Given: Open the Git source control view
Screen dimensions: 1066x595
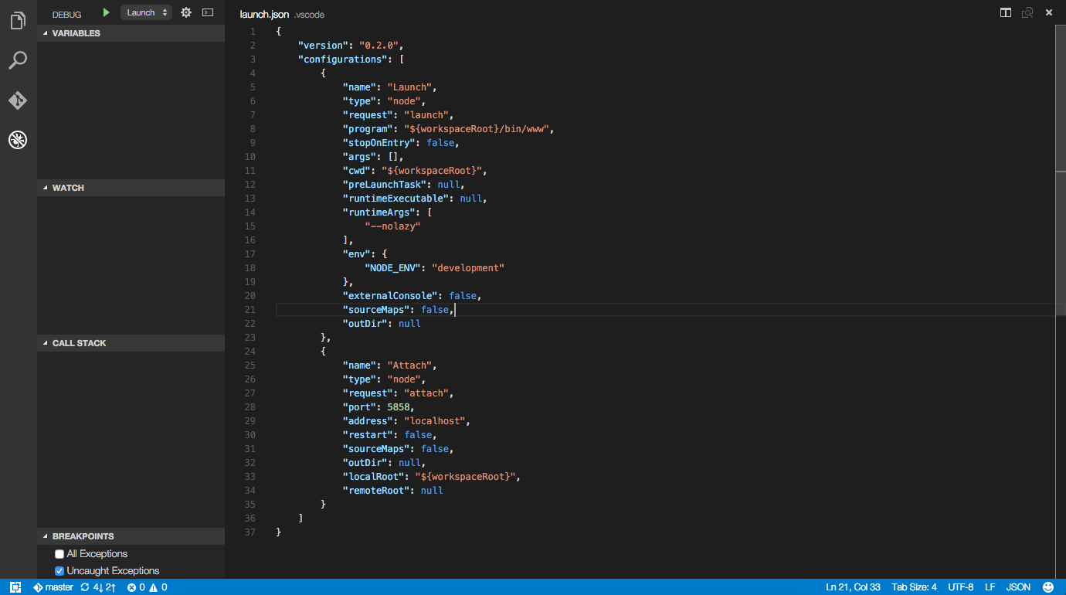Looking at the screenshot, I should tap(18, 100).
